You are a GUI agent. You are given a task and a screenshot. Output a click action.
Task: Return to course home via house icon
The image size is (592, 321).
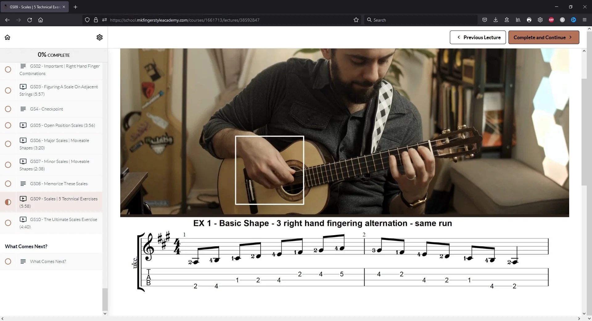click(x=7, y=37)
